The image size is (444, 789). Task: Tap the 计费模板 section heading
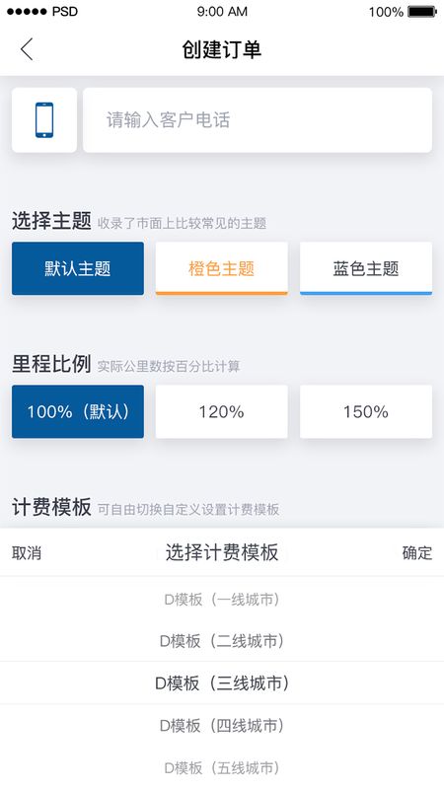point(51,507)
